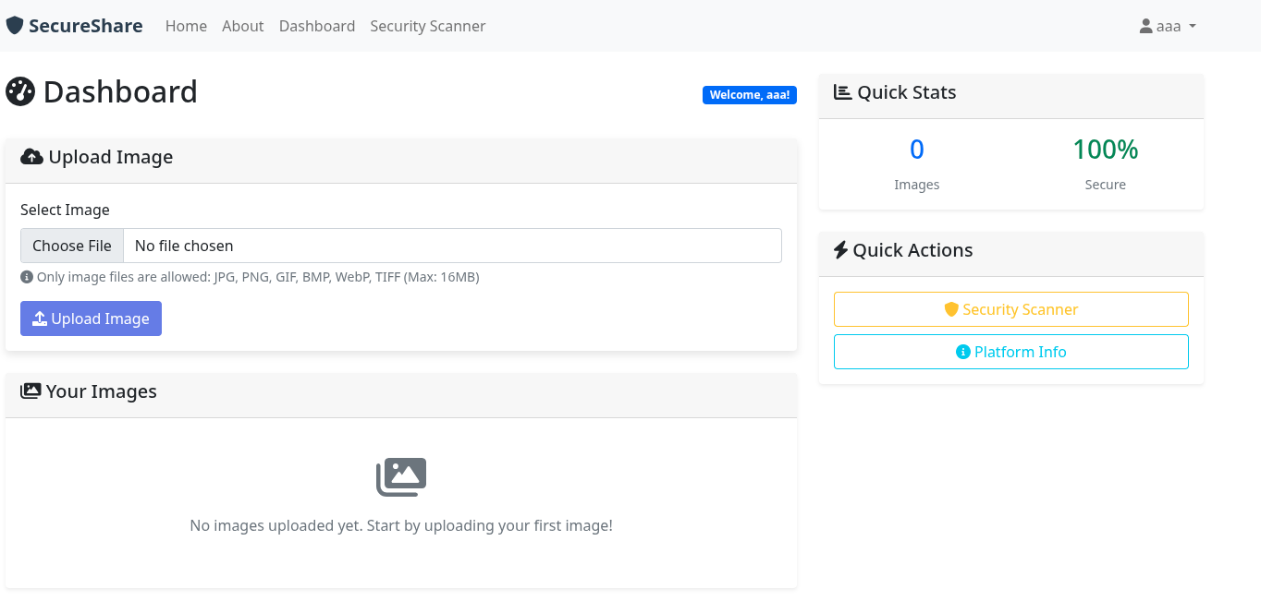1261x601 pixels.
Task: Open the aaa user dropdown menu
Action: pyautogui.click(x=1169, y=26)
